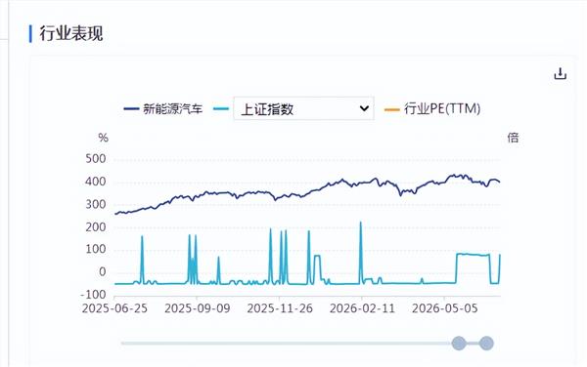Click the 2026-05-05 x-axis date label

click(445, 308)
